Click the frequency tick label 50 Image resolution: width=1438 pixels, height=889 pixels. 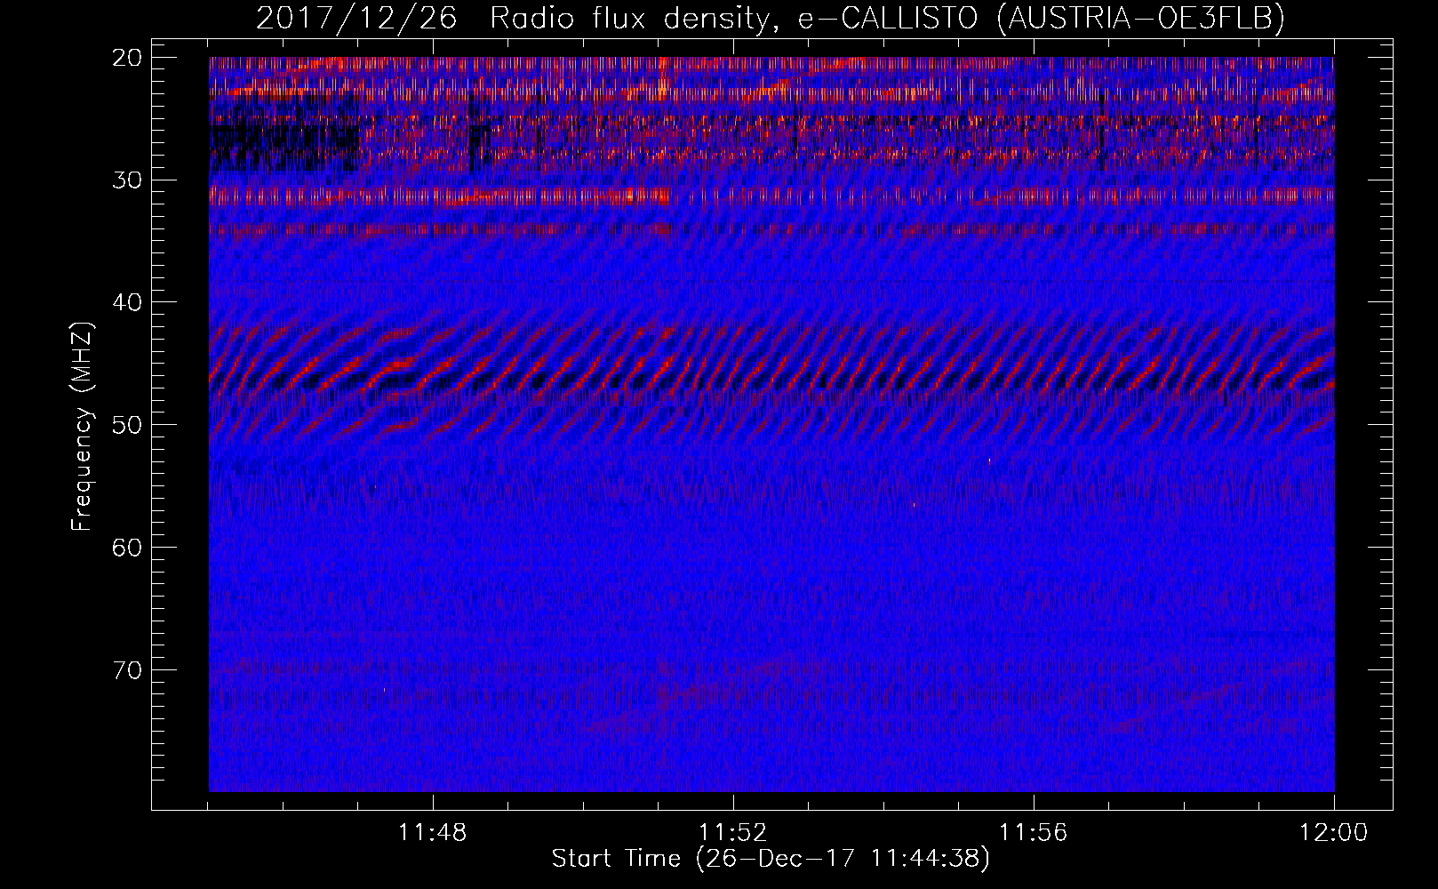point(128,425)
